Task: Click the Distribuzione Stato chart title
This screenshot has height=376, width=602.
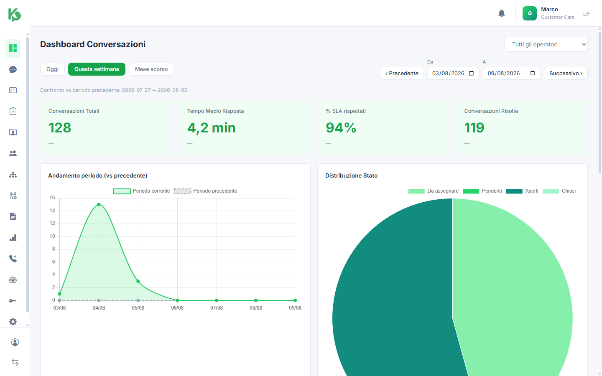Action: point(352,175)
